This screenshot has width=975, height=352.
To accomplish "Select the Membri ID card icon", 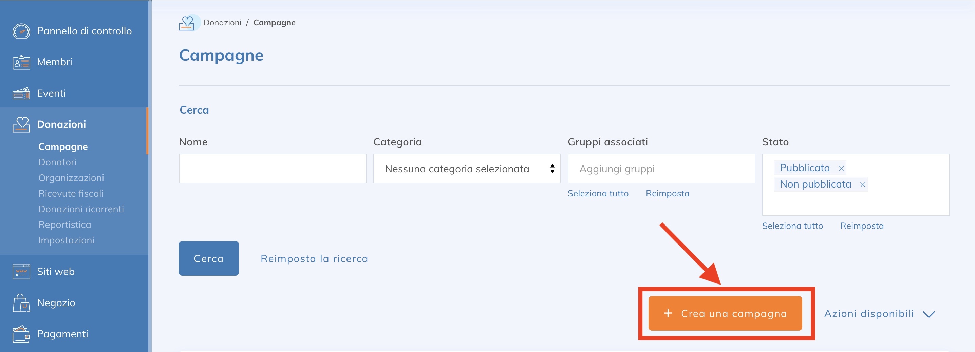I will (22, 62).
